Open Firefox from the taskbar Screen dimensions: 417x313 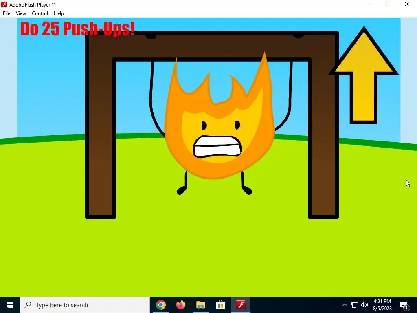point(181,305)
